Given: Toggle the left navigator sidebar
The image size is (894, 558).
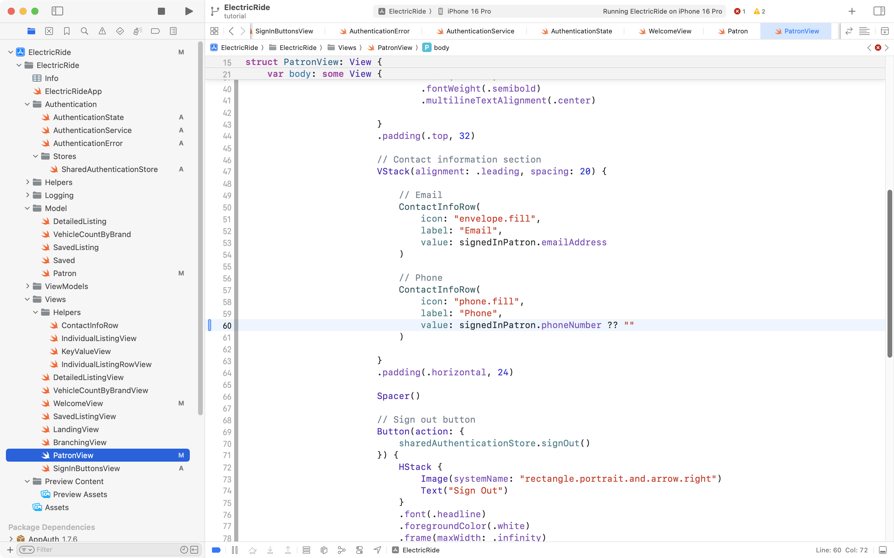Looking at the screenshot, I should [57, 11].
